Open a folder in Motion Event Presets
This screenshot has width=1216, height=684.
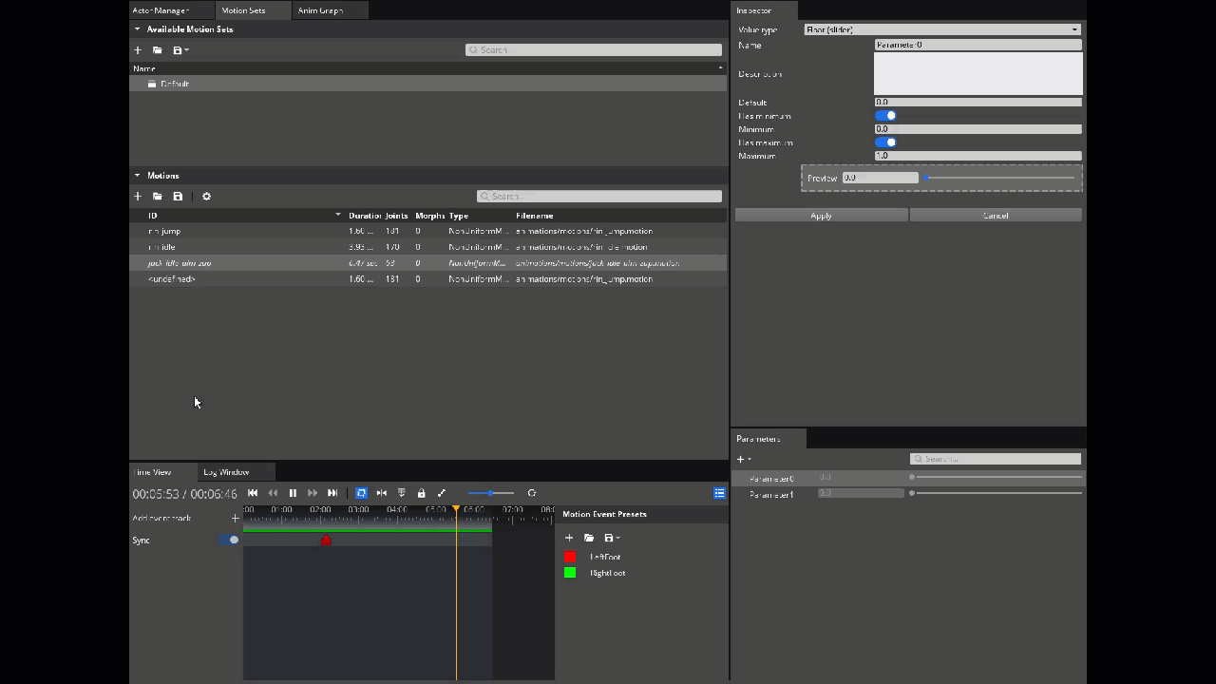(588, 538)
